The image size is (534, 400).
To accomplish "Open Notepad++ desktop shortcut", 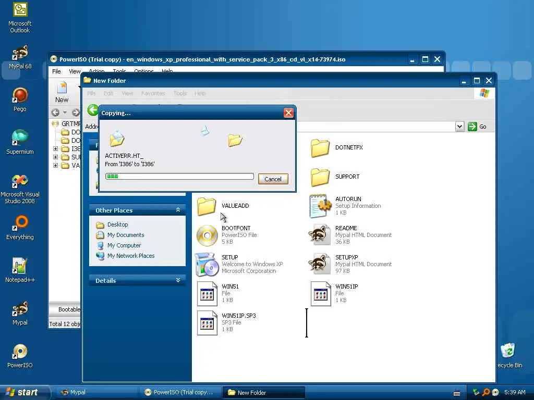I will [x=20, y=270].
